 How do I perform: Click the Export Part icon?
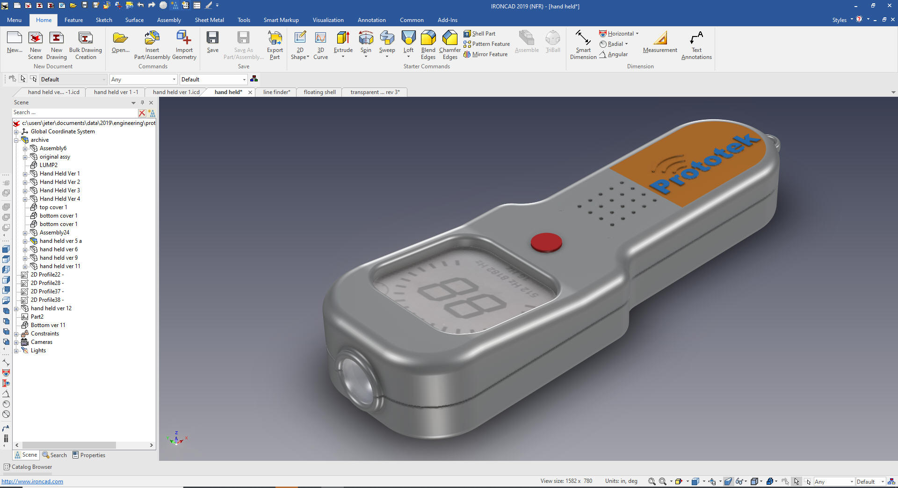tap(275, 44)
